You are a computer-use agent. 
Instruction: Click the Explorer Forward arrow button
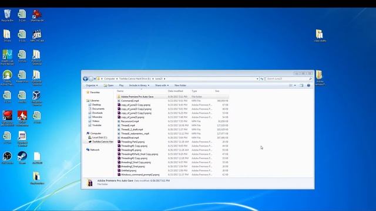[x=91, y=79]
